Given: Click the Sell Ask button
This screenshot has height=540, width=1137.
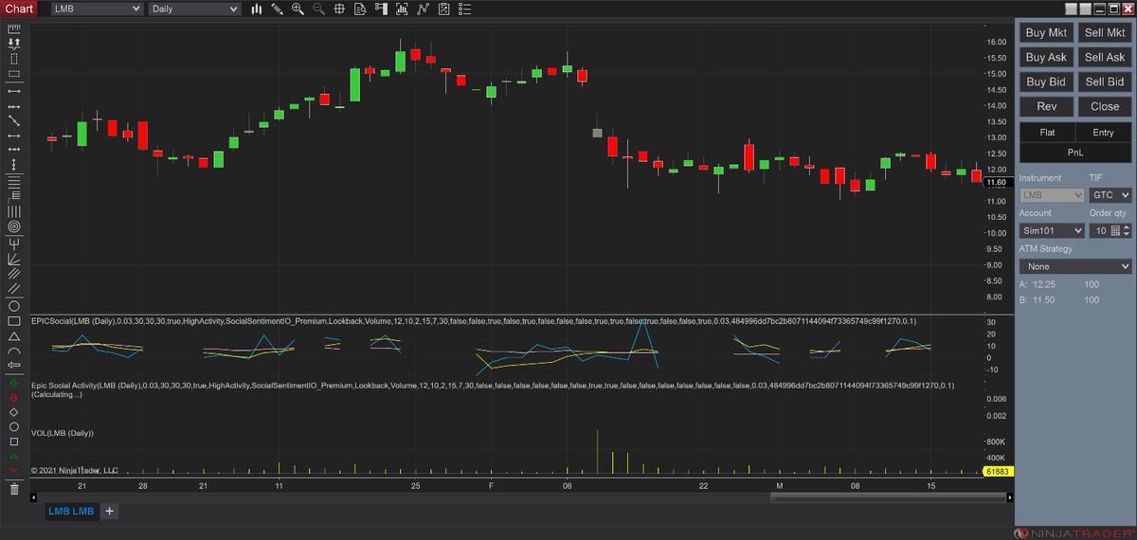Looking at the screenshot, I should coord(1105,57).
